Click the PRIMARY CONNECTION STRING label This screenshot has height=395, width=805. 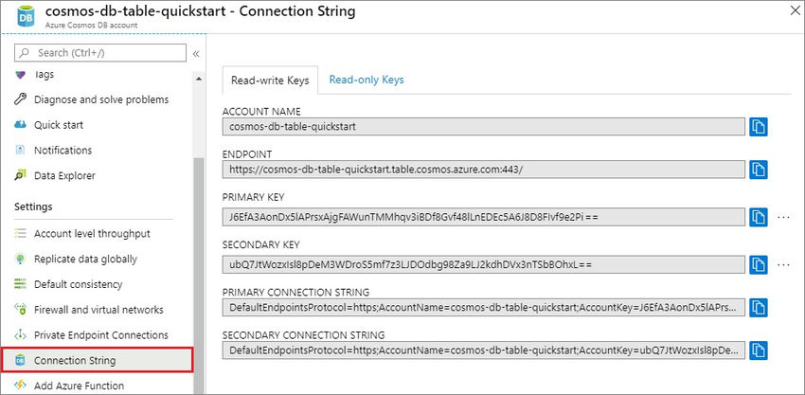pos(295,292)
